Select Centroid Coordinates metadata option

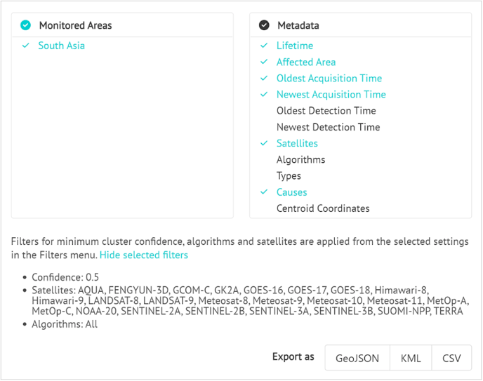[323, 208]
